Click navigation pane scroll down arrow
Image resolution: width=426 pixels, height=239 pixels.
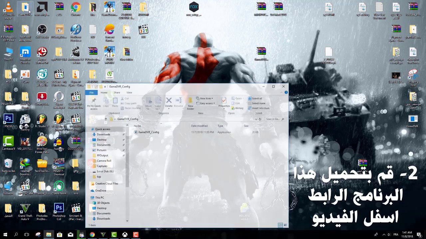(127, 221)
